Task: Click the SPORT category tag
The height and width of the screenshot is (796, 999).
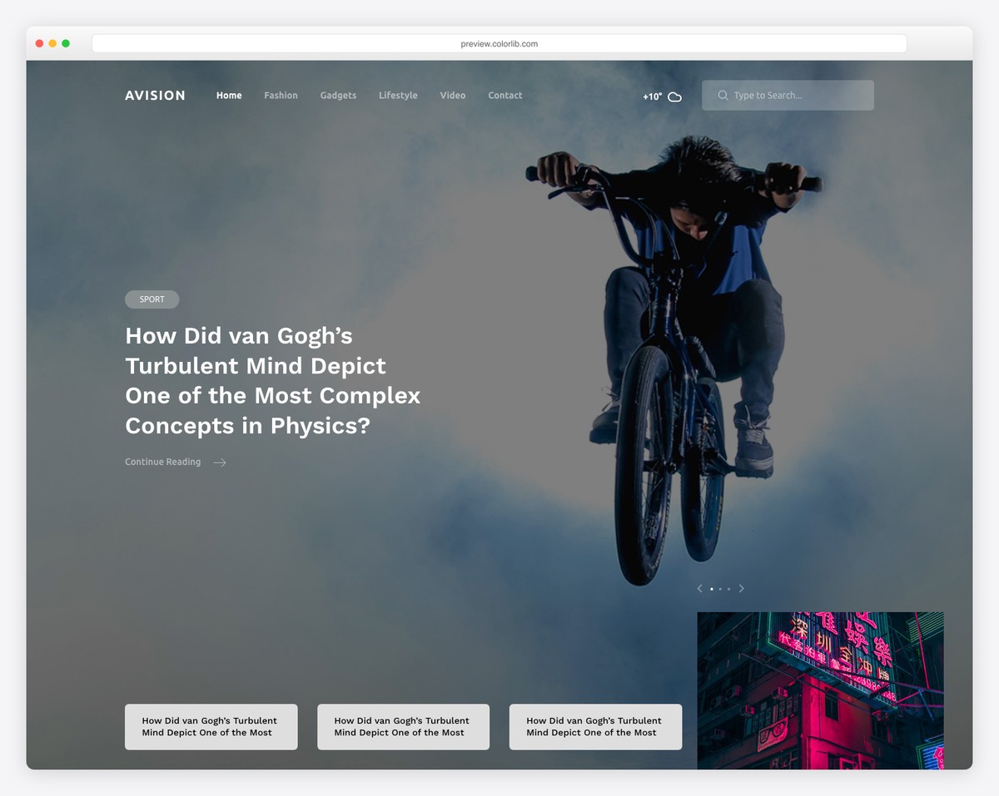Action: coord(152,299)
